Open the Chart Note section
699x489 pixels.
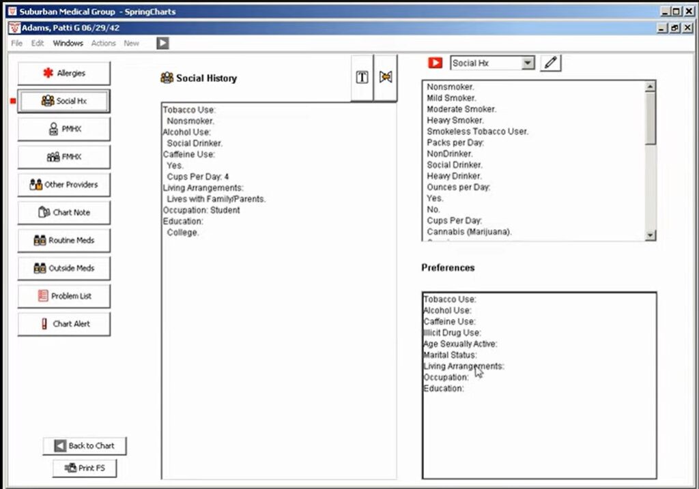pos(63,212)
